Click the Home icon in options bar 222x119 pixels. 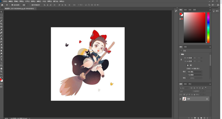point(2,5)
